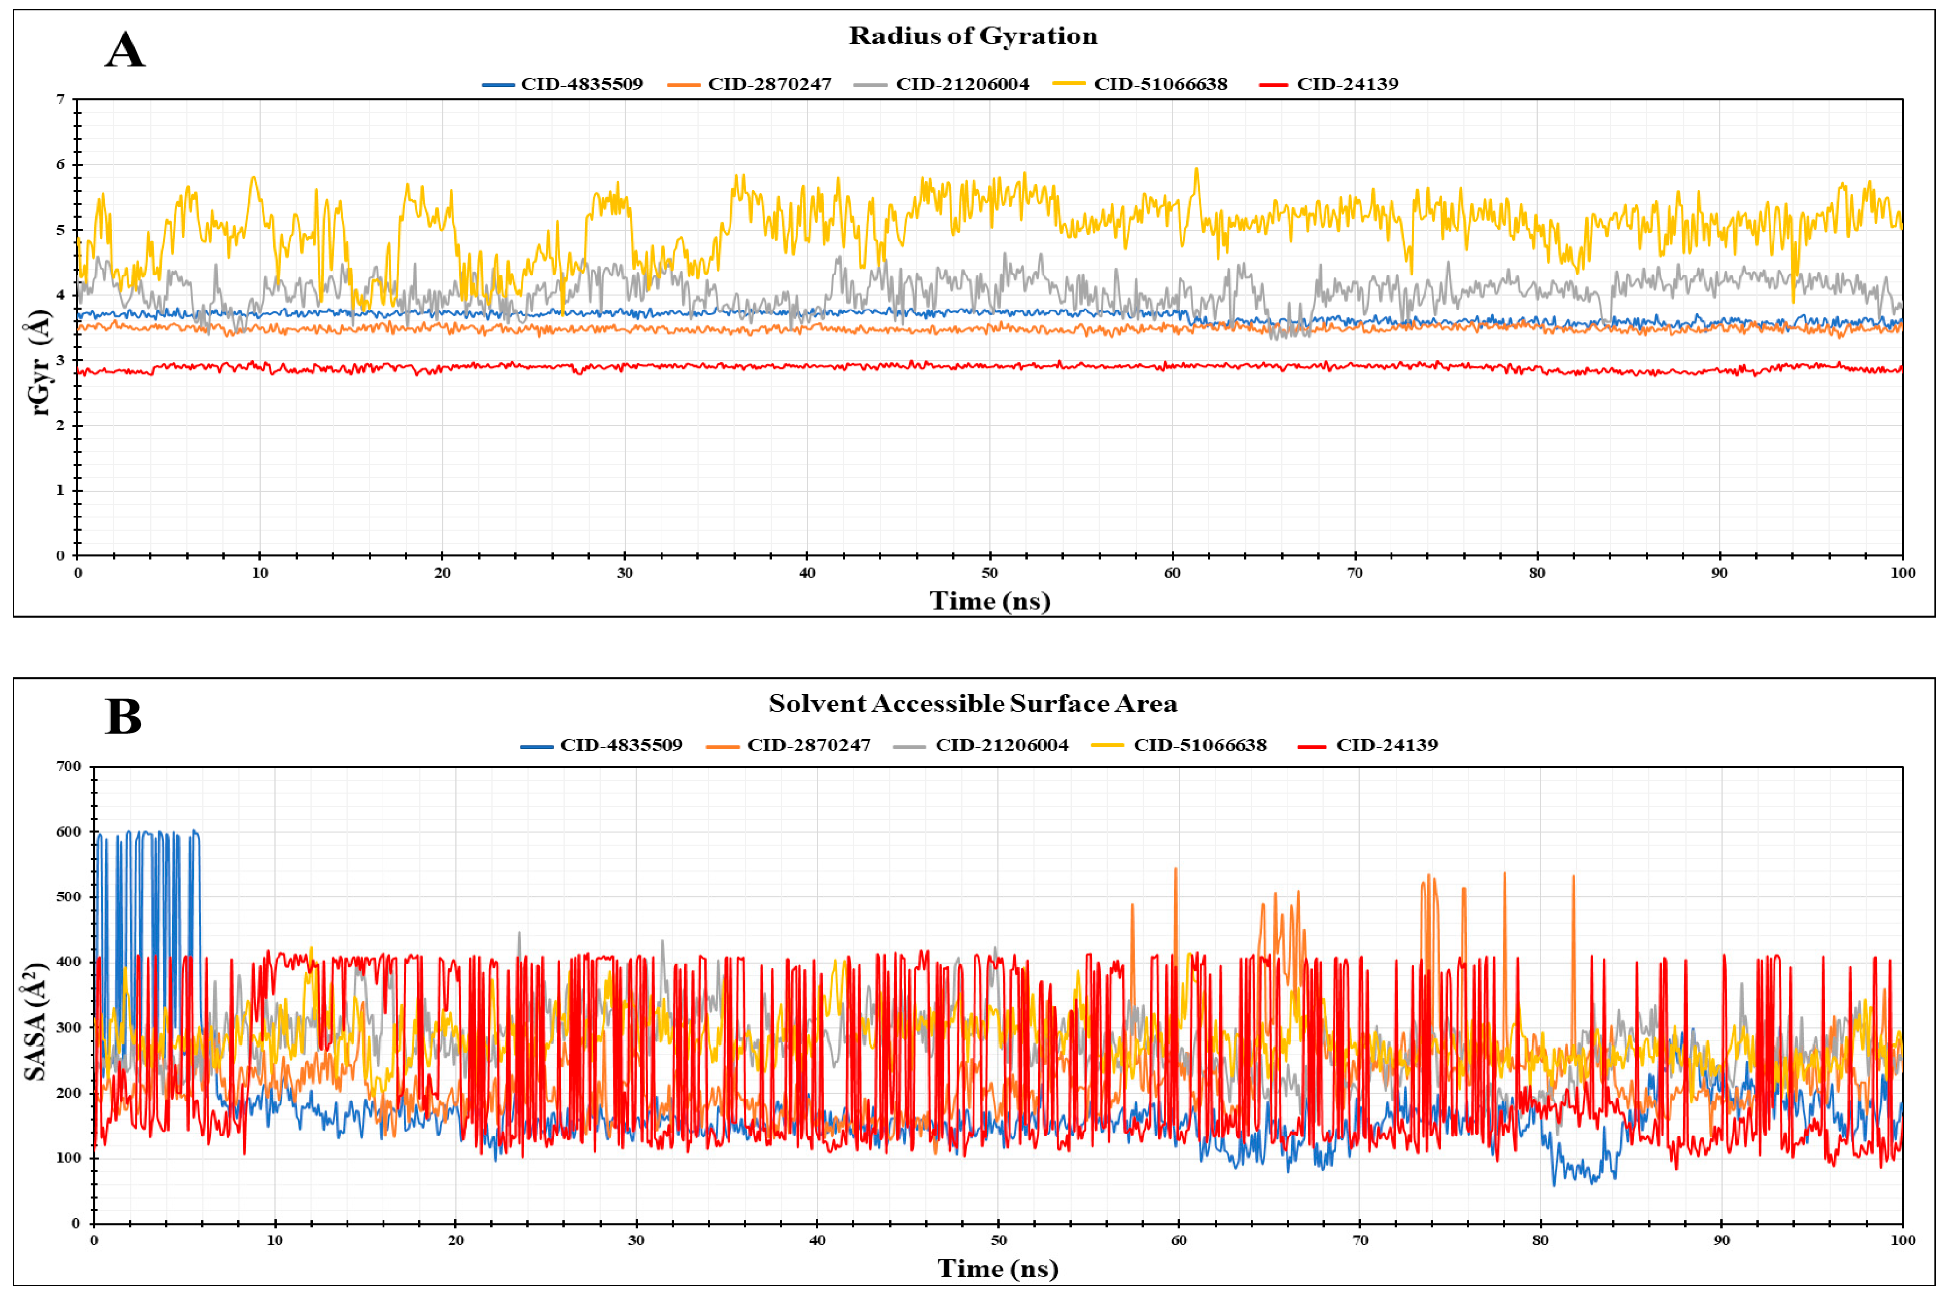Click the blue CID-4835509 legend swatch in SASA chart
Screen dimensions: 1948x1308
(x=536, y=746)
